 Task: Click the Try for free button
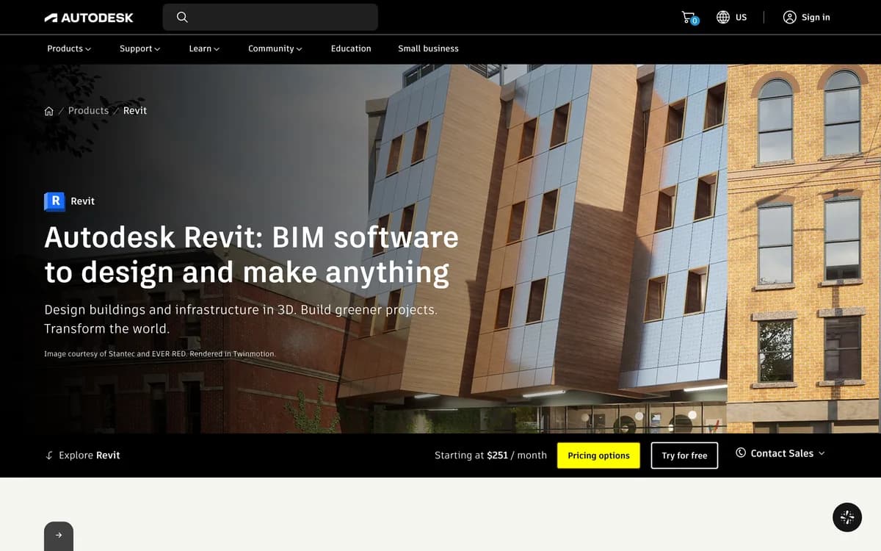tap(684, 455)
